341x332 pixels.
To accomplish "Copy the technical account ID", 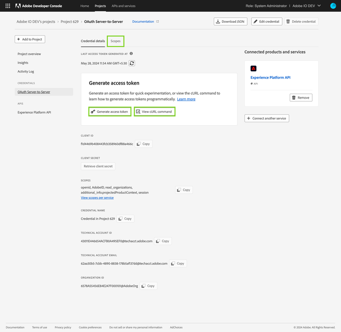I will (x=163, y=241).
